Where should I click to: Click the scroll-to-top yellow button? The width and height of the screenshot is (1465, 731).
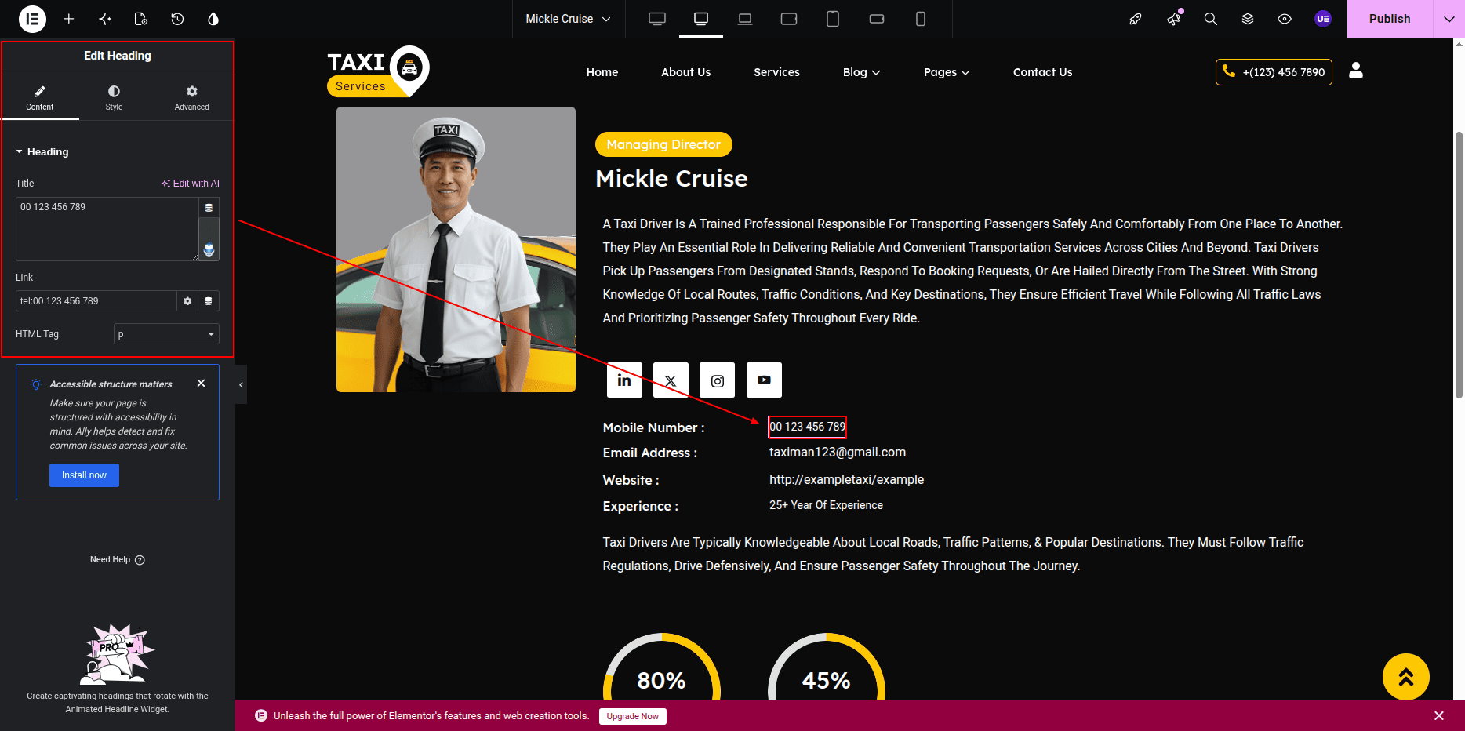[x=1406, y=677]
